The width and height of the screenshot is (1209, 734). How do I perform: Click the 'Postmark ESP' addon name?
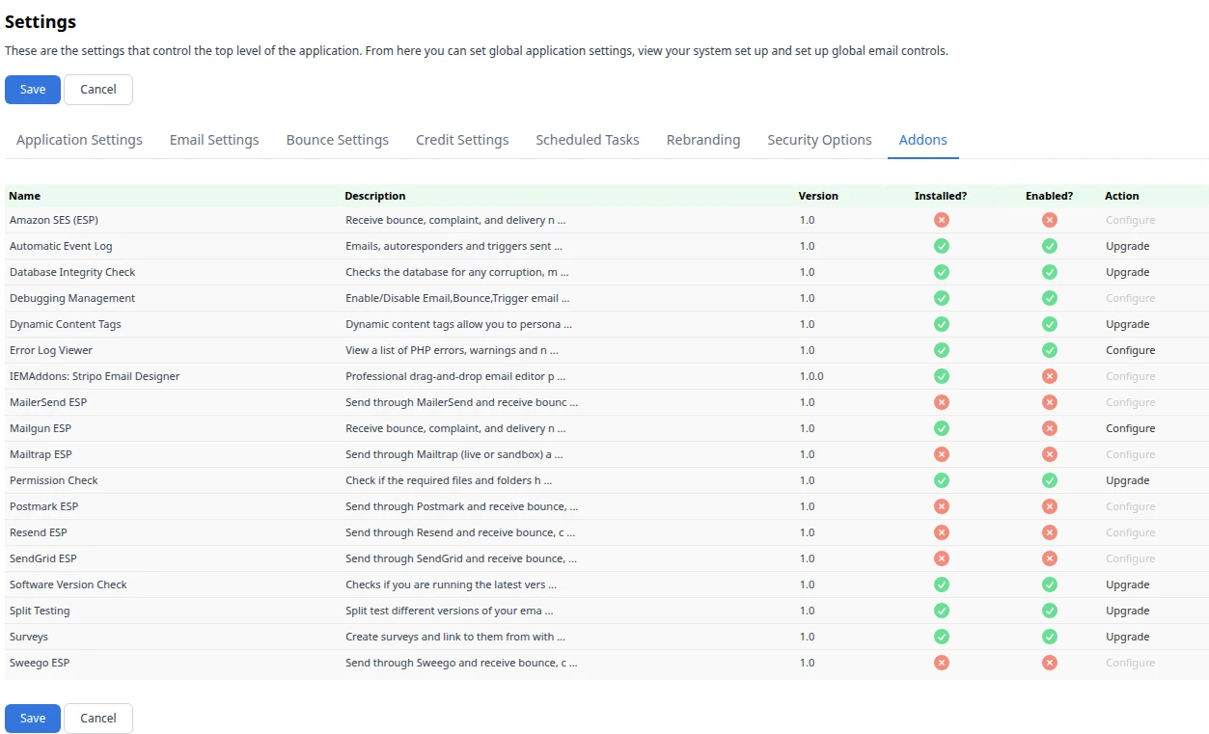pos(43,506)
